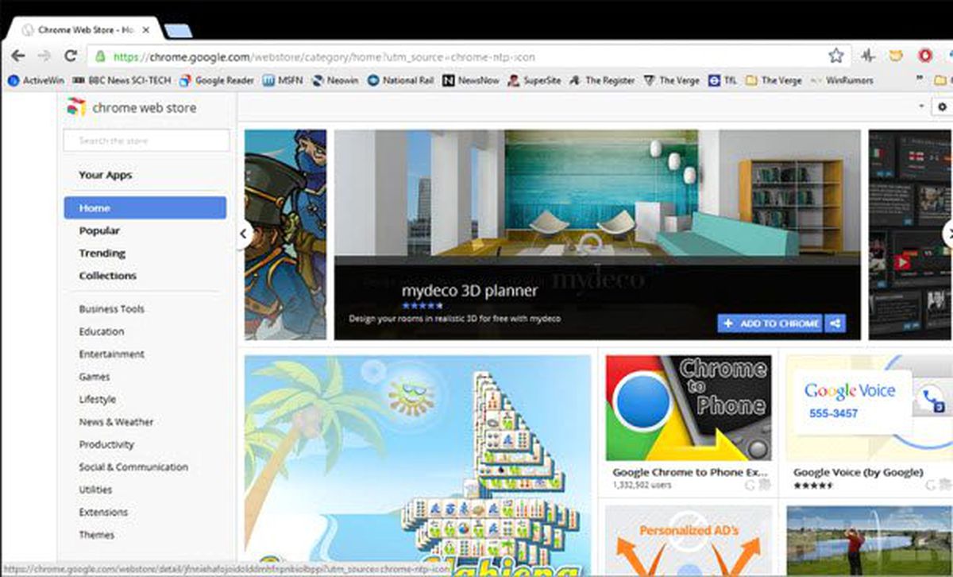Open the Extensions category
Screen dimensions: 953x577
tap(103, 512)
